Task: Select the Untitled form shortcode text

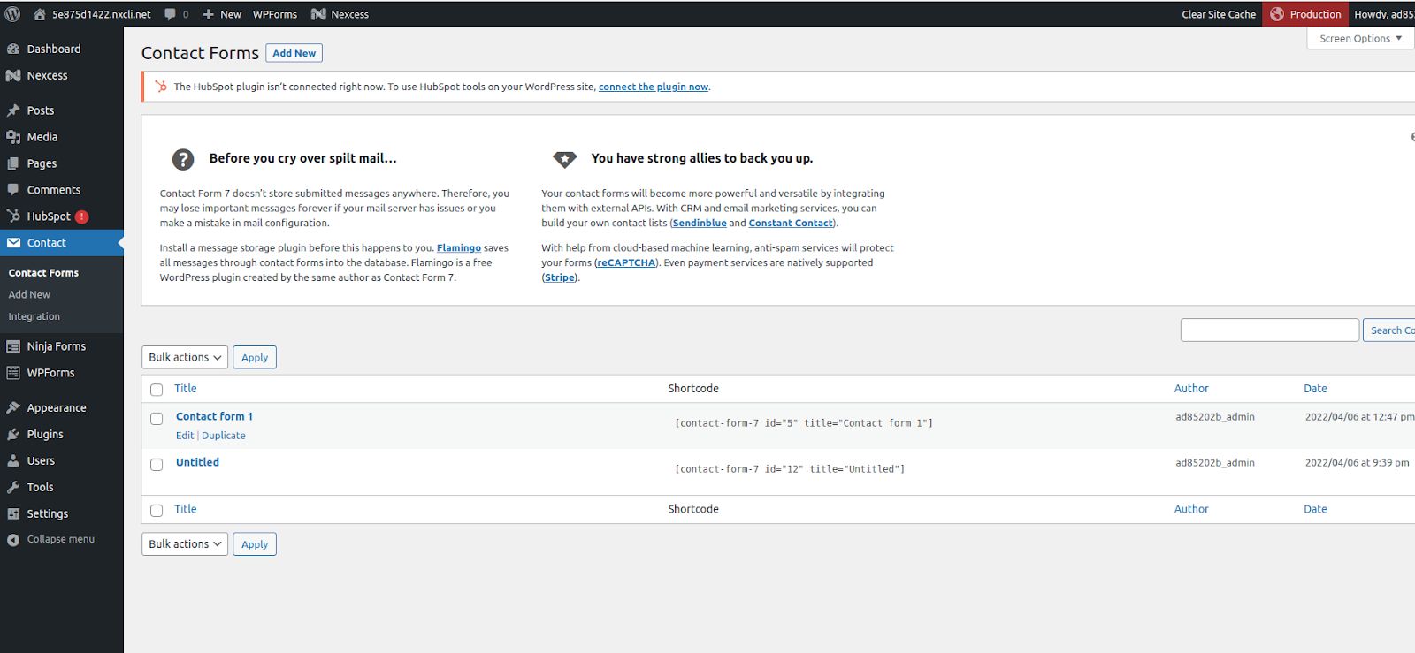Action: tap(790, 469)
